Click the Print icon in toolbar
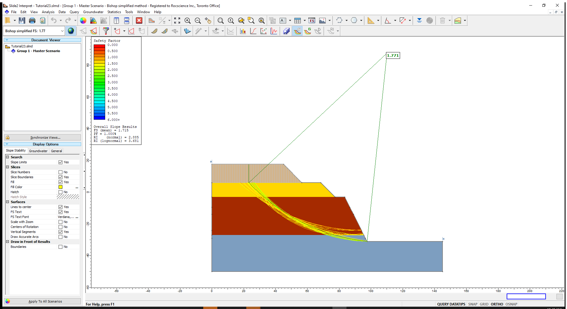The width and height of the screenshot is (567, 309). point(32,20)
